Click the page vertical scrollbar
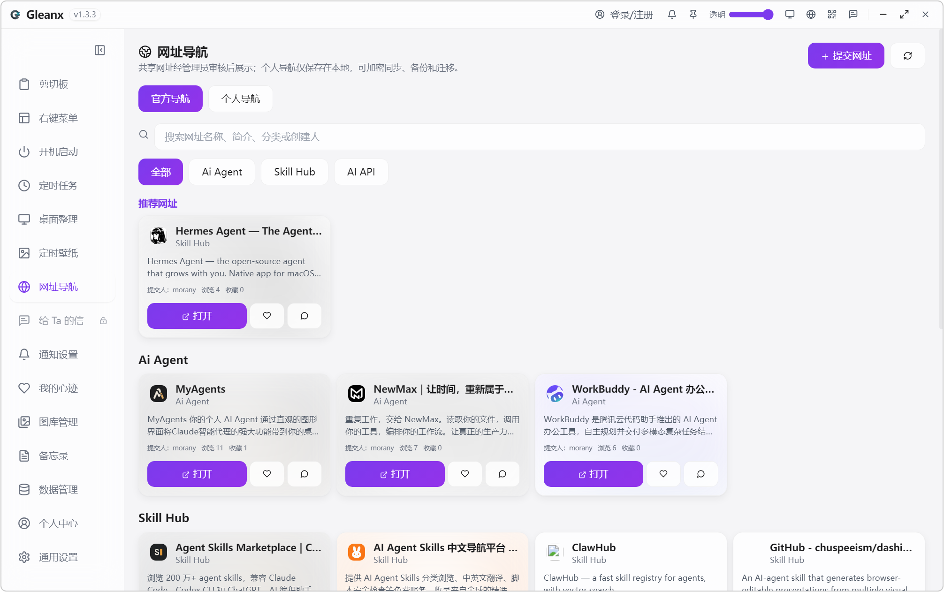Image resolution: width=944 pixels, height=592 pixels. 941,178
